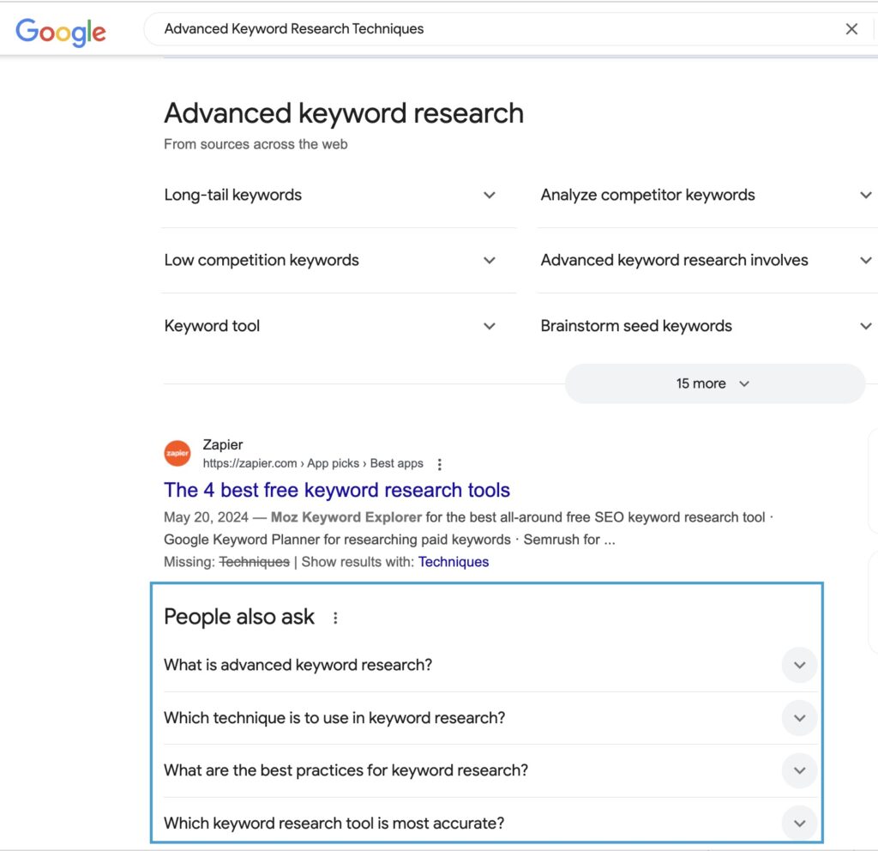Screen dimensions: 878x851
Task: Open Advanced keyword research involves section
Action: 865,260
